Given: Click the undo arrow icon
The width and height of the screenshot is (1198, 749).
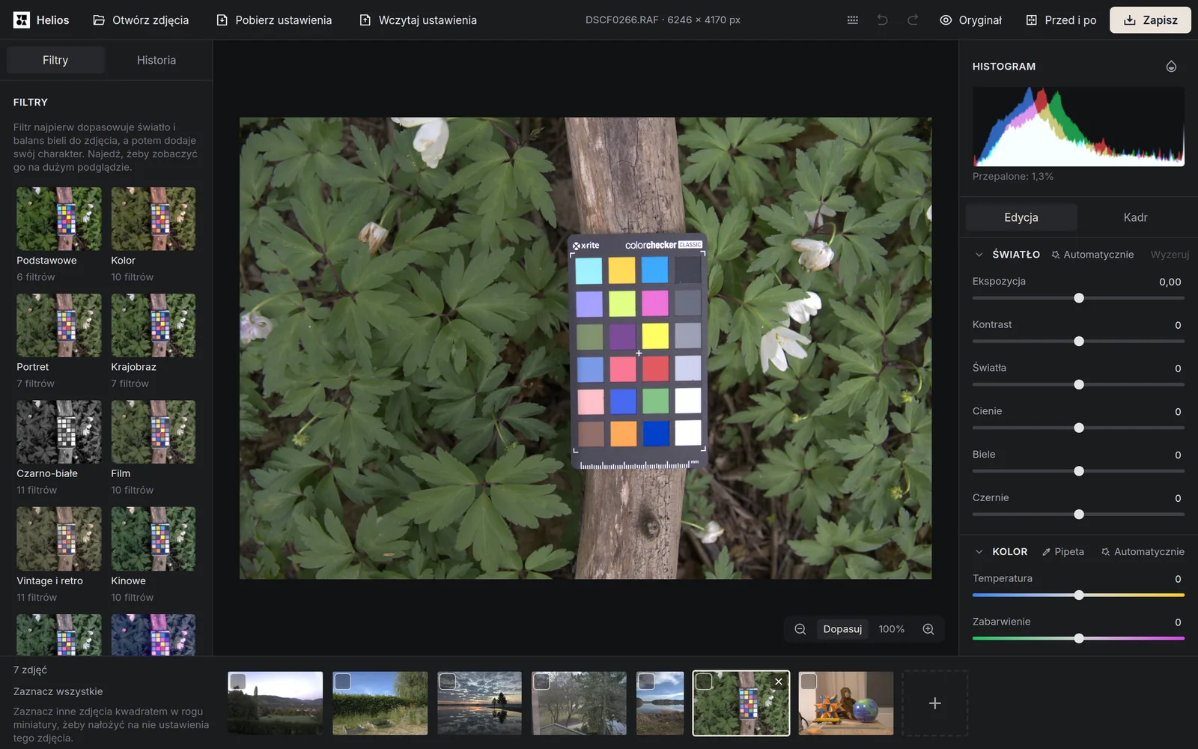Looking at the screenshot, I should [x=882, y=20].
